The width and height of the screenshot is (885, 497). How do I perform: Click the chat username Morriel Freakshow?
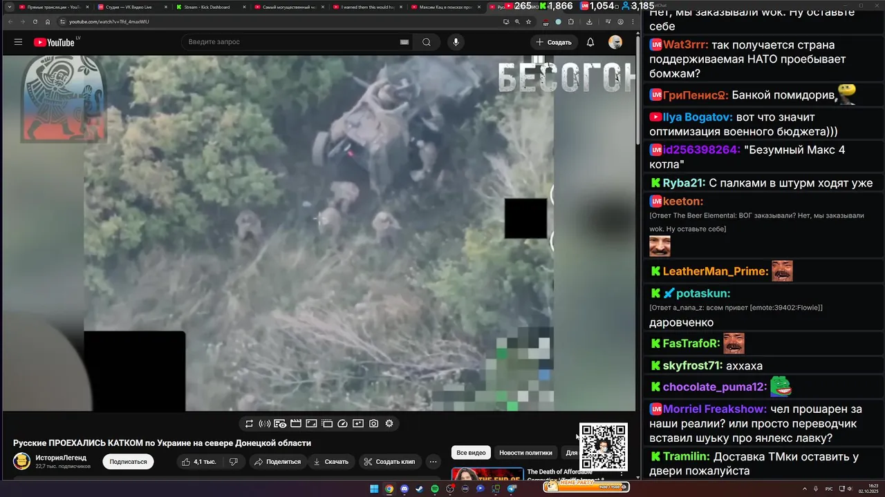714,409
